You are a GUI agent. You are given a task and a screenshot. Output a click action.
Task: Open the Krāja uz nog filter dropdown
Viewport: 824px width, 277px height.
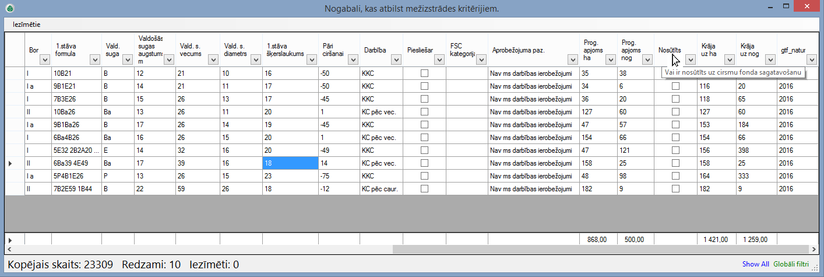coord(770,59)
